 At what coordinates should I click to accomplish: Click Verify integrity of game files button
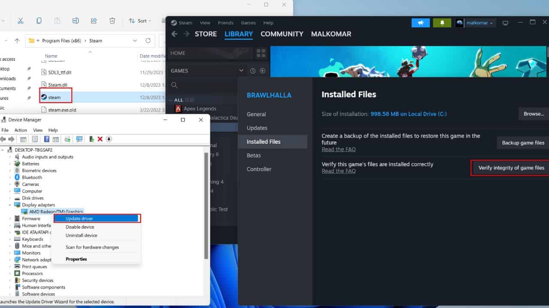point(511,168)
